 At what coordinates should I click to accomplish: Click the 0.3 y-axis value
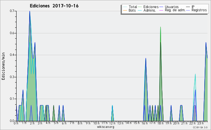pyautogui.click(x=12, y=77)
